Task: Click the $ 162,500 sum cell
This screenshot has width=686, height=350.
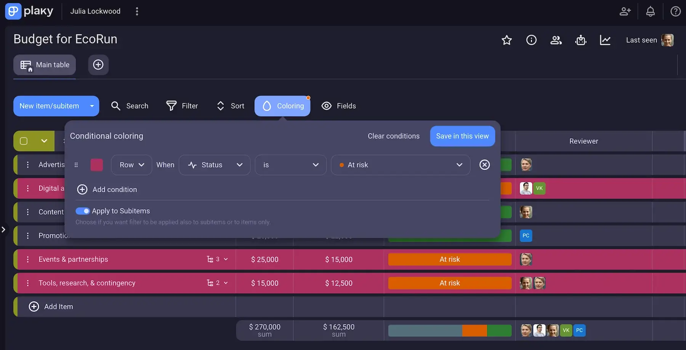Action: click(338, 330)
